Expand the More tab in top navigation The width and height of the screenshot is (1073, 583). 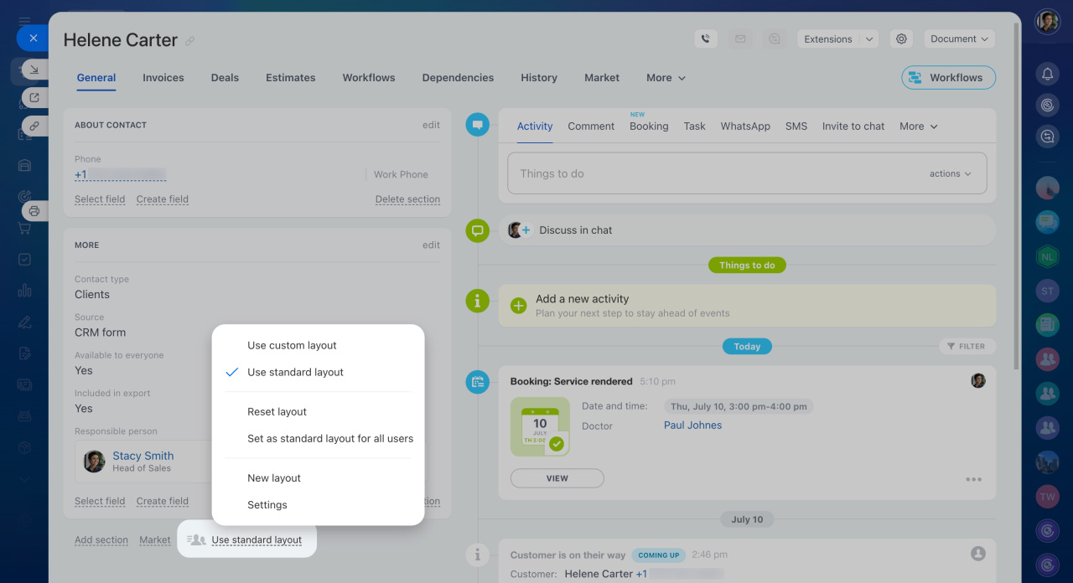(666, 78)
